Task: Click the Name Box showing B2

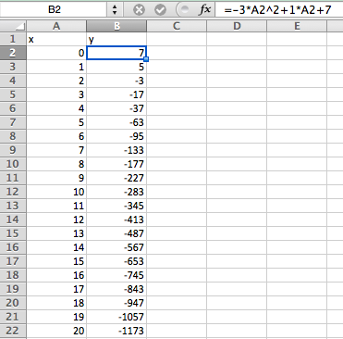Action: tap(54, 9)
